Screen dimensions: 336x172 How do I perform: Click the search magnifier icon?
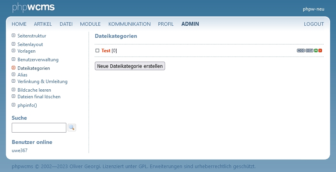coord(72,128)
